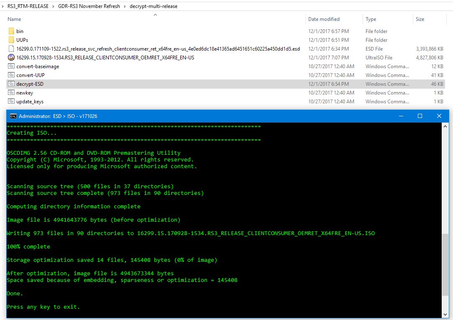Open the command prompt window system icon
This screenshot has width=453, height=320.
click(13, 116)
